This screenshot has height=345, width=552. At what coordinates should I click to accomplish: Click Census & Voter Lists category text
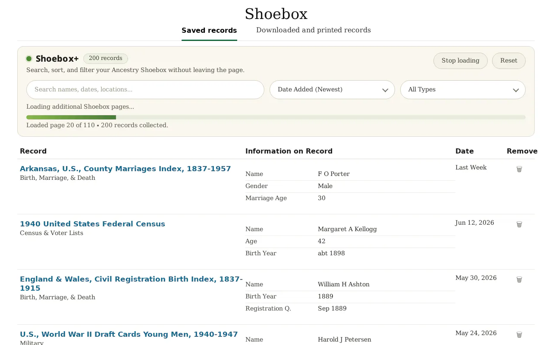pyautogui.click(x=51, y=233)
